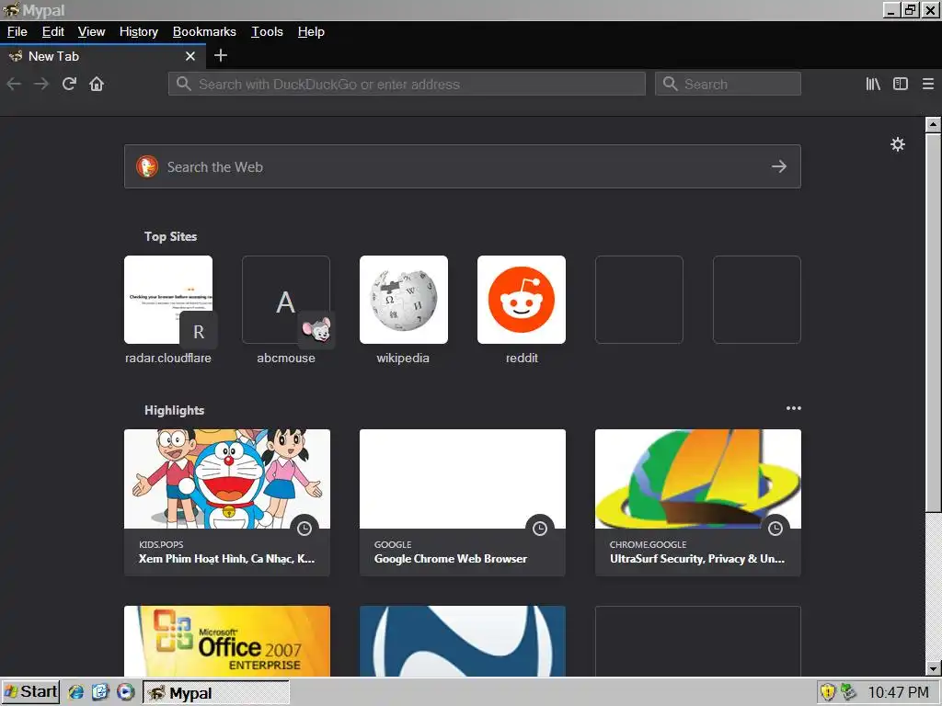This screenshot has width=942, height=706.
Task: Open reddit top site tile
Action: pyautogui.click(x=522, y=300)
